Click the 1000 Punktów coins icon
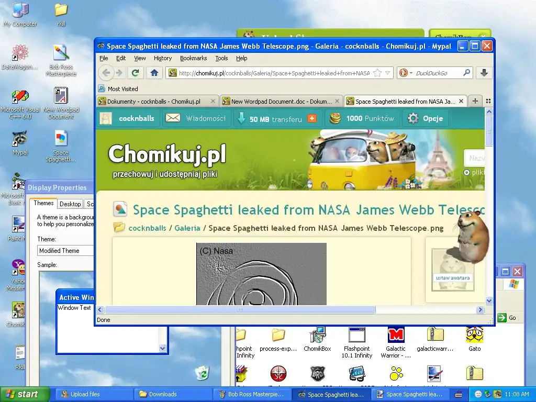Viewport: 536px width, 402px height. [335, 118]
